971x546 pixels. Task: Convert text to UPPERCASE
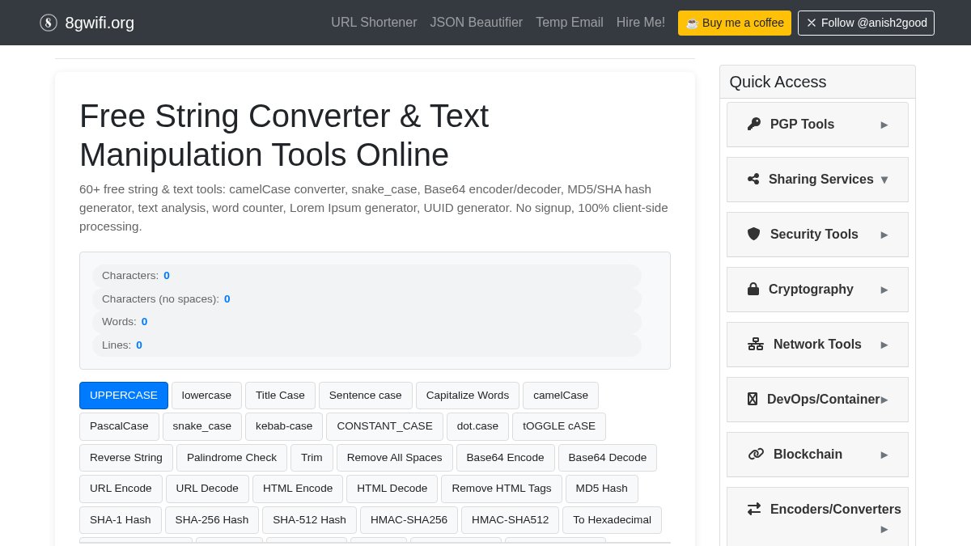point(123,395)
